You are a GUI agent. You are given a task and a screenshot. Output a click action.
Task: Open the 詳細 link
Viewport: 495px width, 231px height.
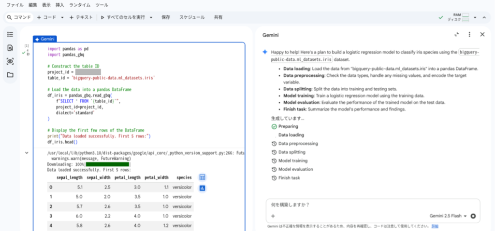(435, 226)
